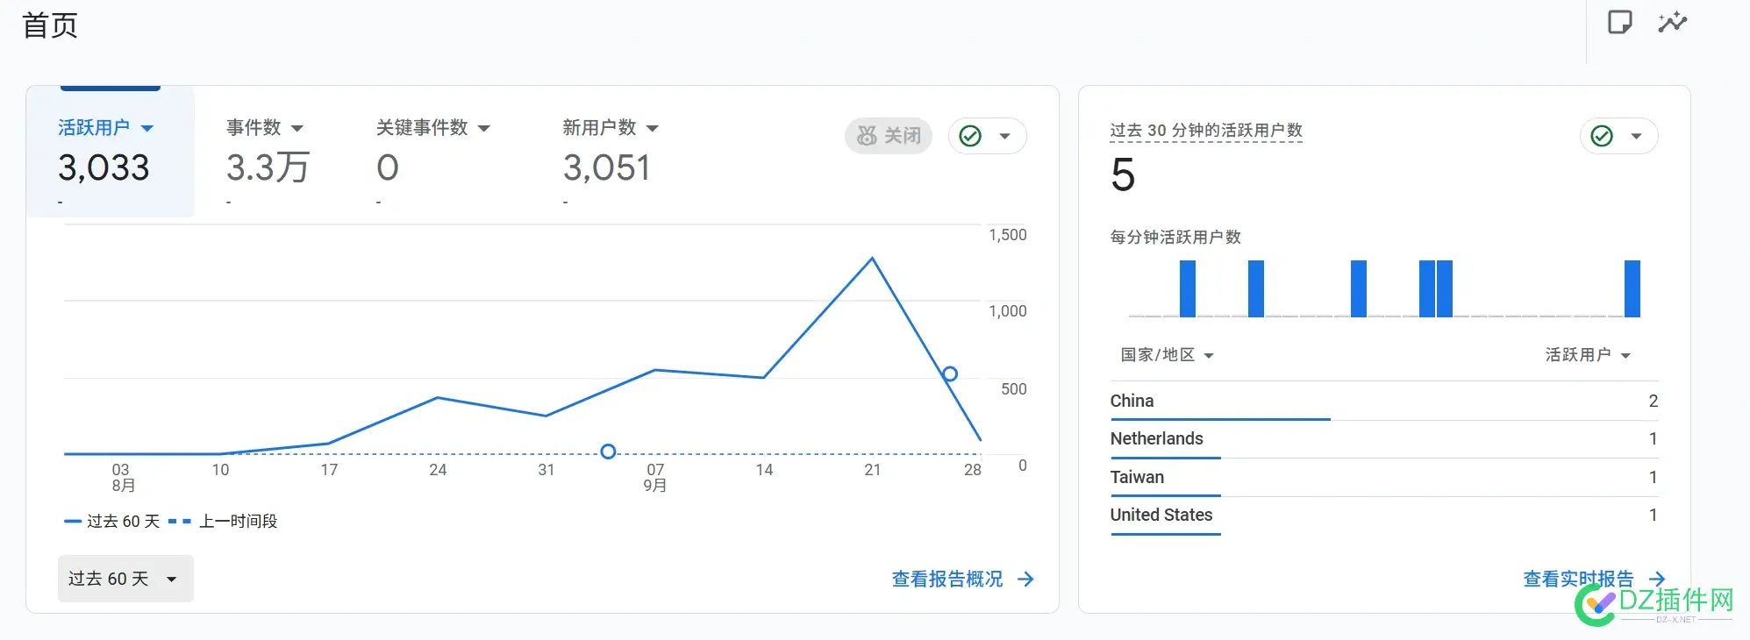Click the China user count 2
Screen dimensions: 1750x640
pyautogui.click(x=1654, y=402)
